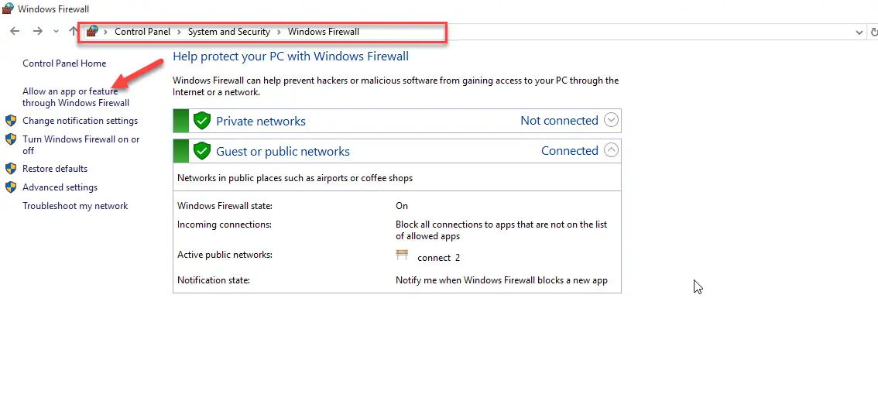Viewport: 878px width, 408px height.
Task: Open Allow an app or feature link
Action: click(76, 97)
